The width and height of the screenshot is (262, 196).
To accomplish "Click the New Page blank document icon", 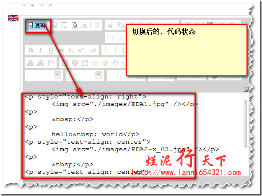I will pyautogui.click(x=64, y=26).
